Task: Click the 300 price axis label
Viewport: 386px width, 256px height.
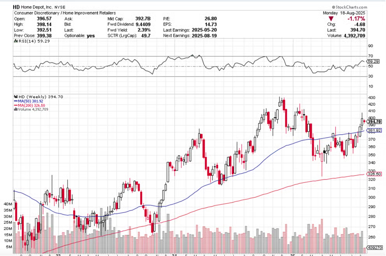Action: pyautogui.click(x=372, y=198)
